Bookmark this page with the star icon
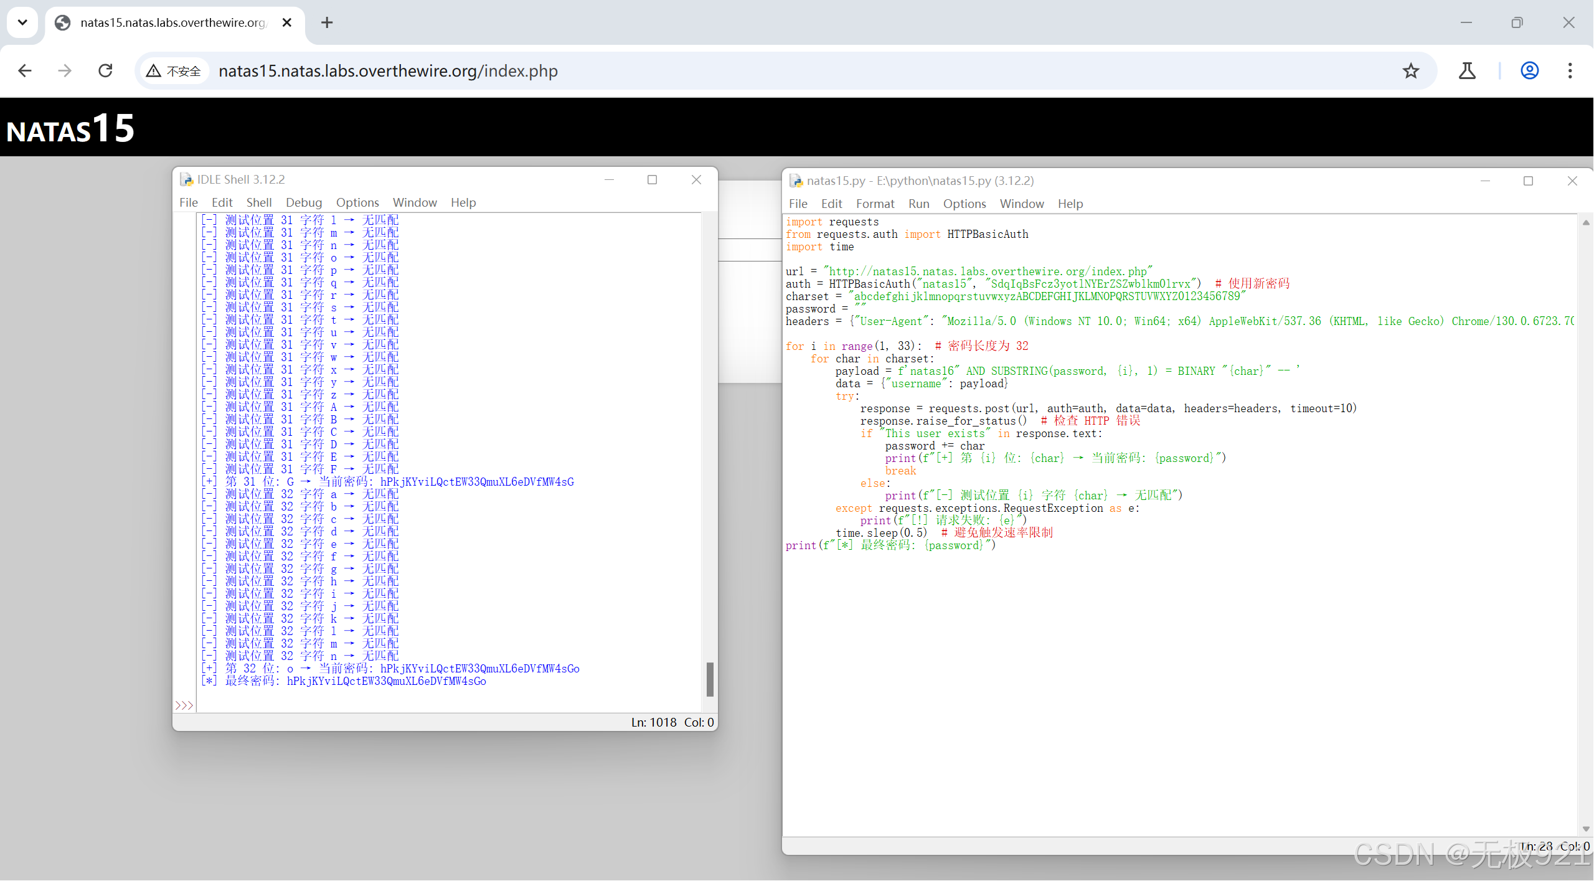This screenshot has width=1594, height=881. 1411,71
